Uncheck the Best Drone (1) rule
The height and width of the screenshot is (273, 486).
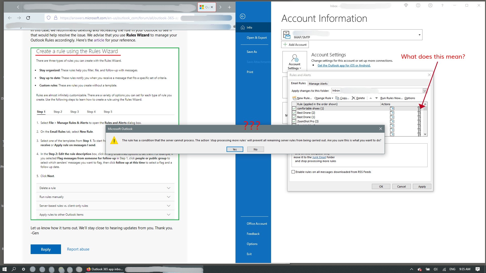[x=294, y=117]
